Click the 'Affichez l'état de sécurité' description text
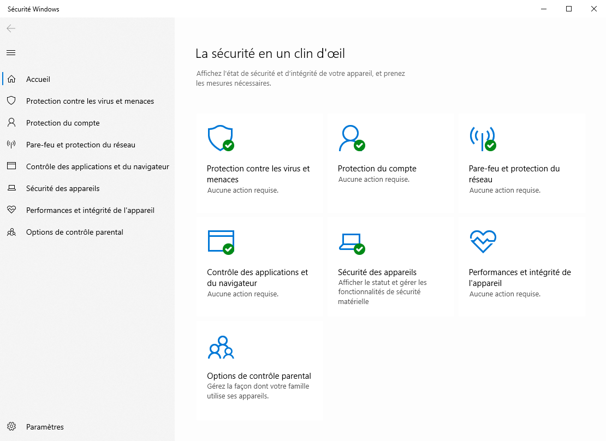 pyautogui.click(x=300, y=78)
